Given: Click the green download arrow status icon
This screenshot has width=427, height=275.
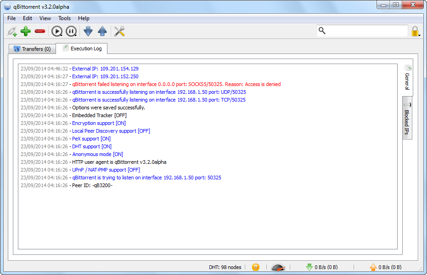Looking at the screenshot, I should 309,267.
